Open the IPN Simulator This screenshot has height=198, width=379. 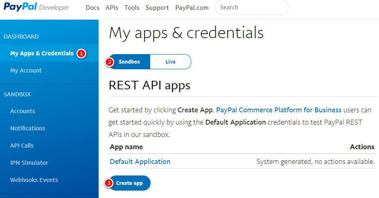pyautogui.click(x=29, y=163)
